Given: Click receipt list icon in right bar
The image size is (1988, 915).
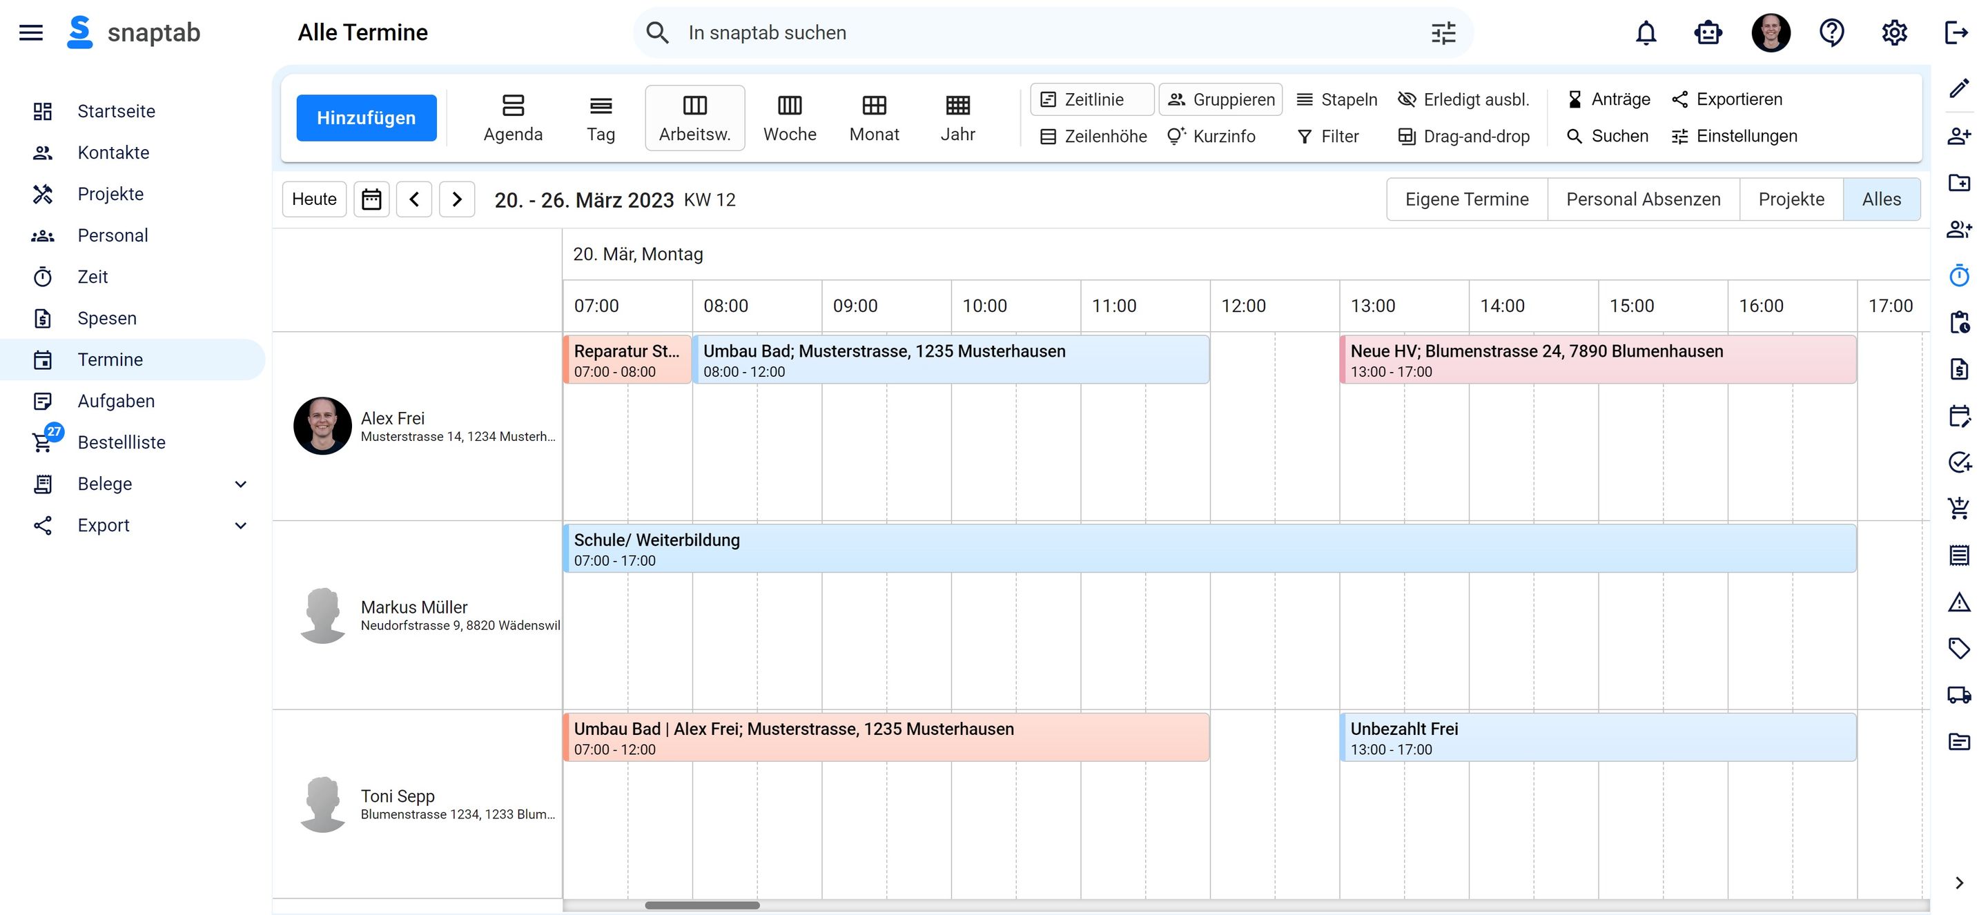Looking at the screenshot, I should tap(1959, 555).
